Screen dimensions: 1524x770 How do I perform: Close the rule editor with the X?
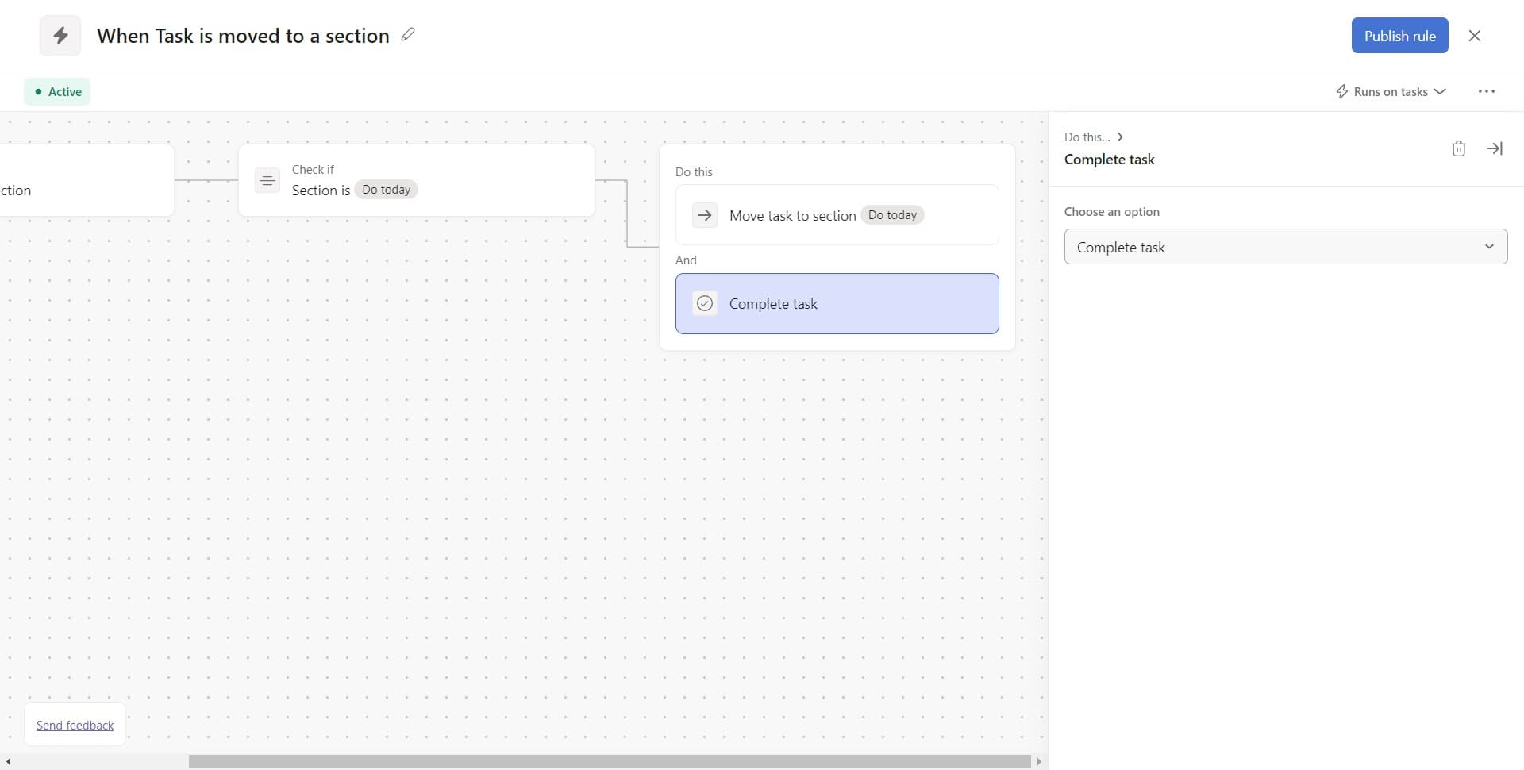1474,36
